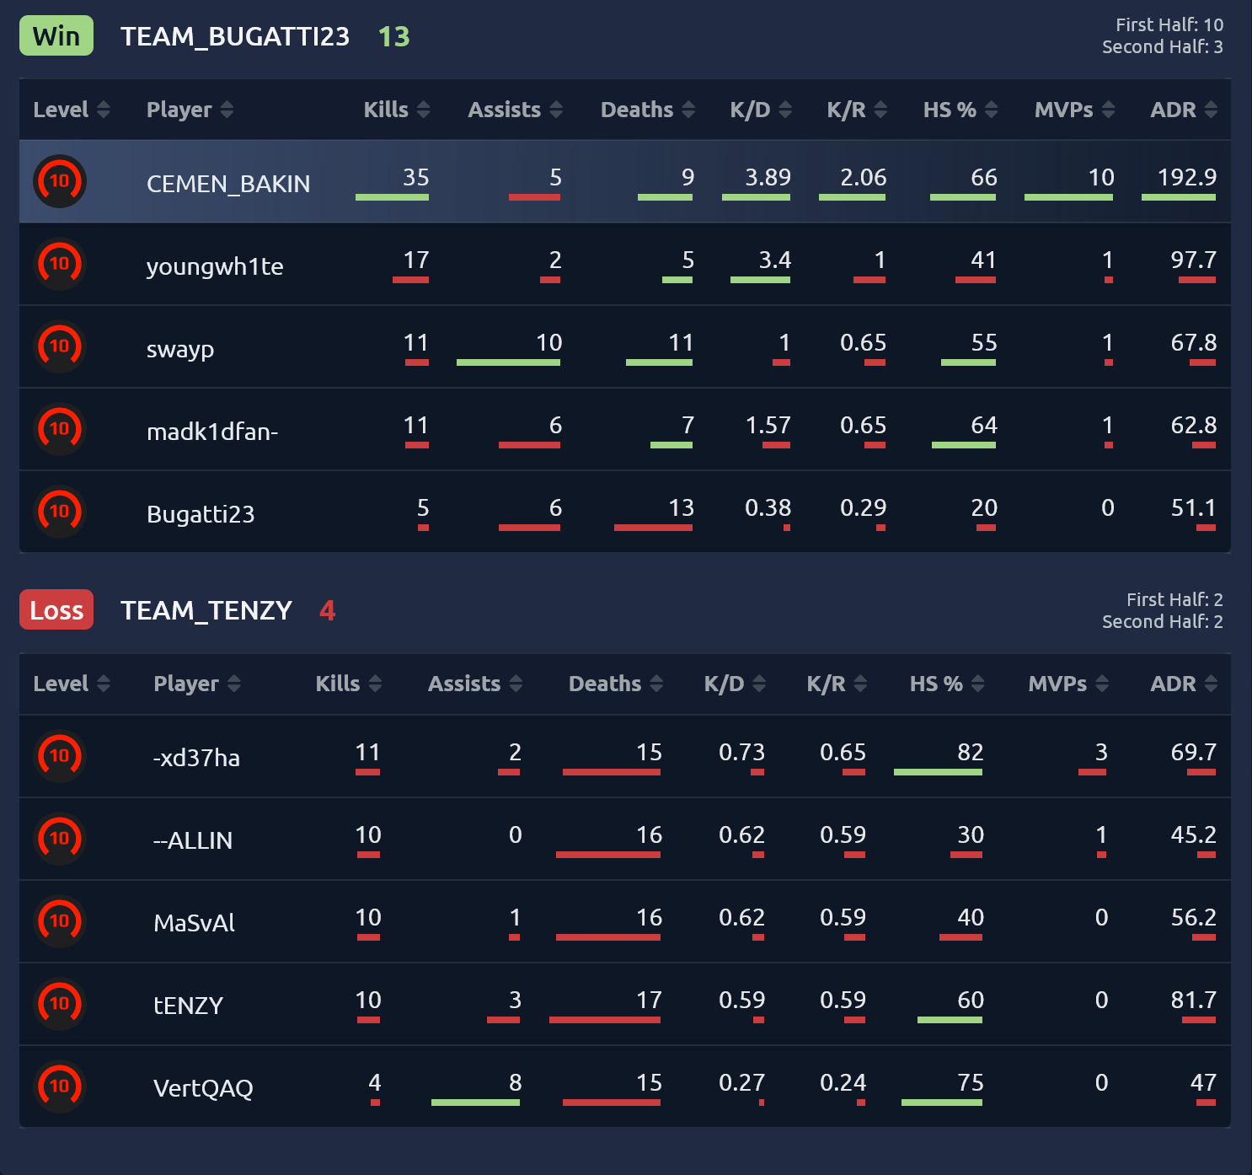Click 'First Half: 10' text

[x=1169, y=25]
